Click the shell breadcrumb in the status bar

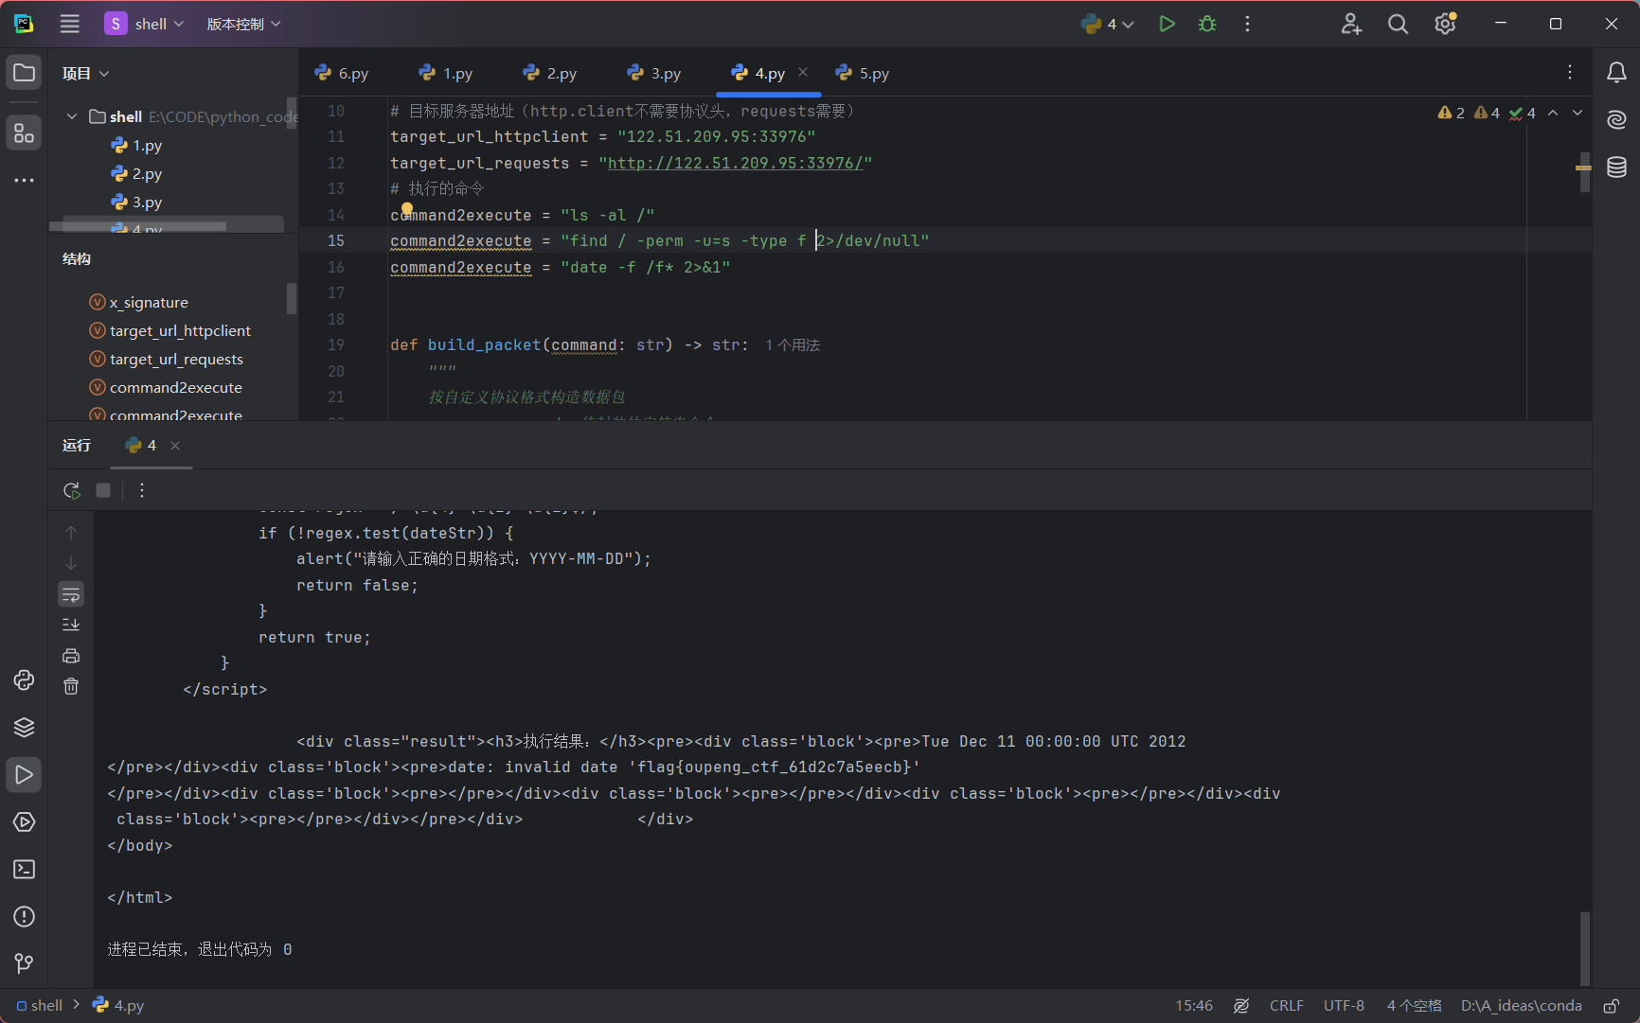39,1005
